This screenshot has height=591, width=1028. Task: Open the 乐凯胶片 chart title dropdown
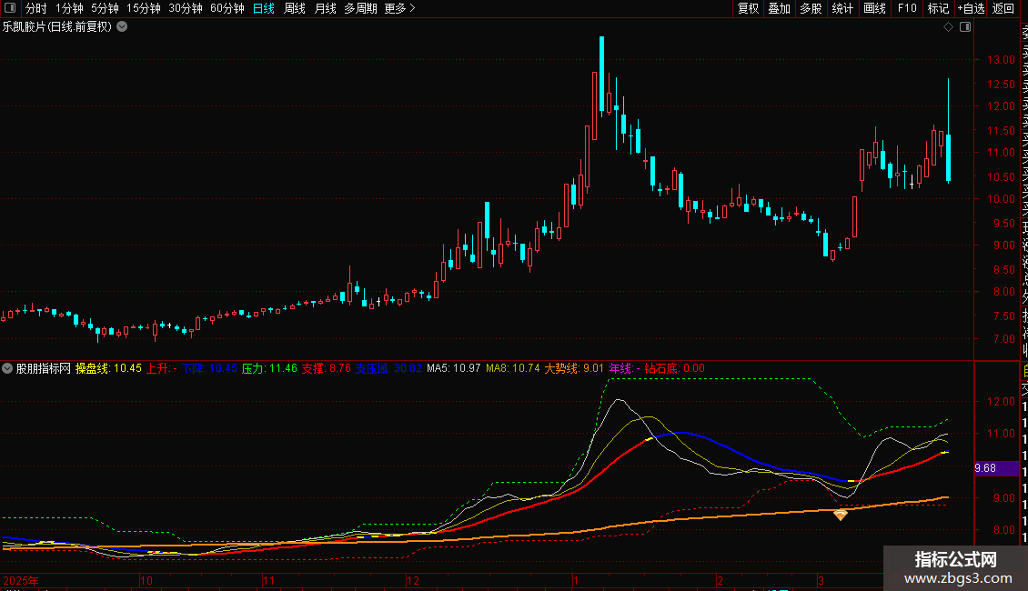click(x=122, y=27)
